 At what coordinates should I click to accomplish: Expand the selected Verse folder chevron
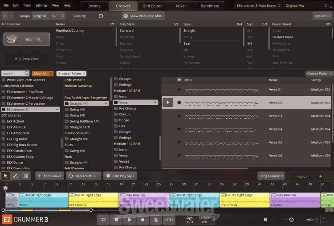(x=155, y=103)
